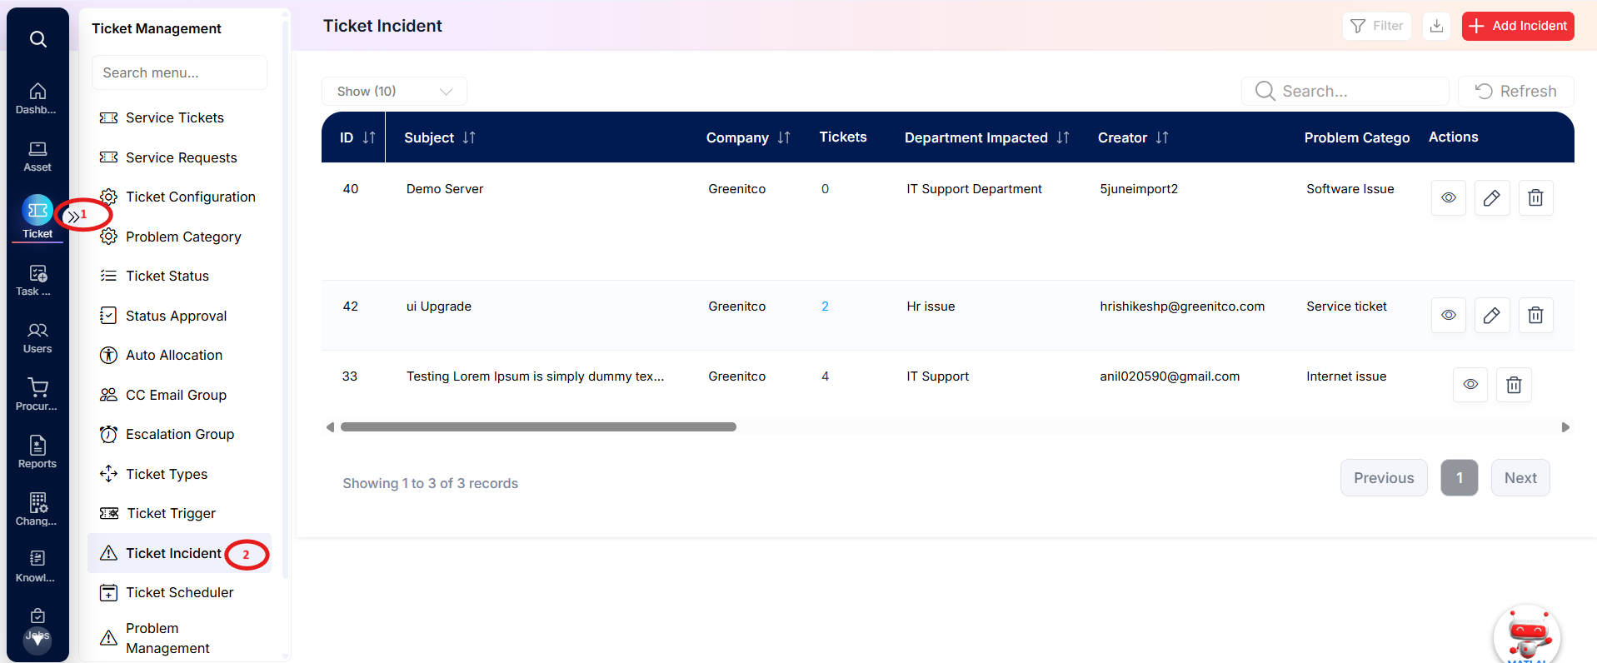Sort table by Creator column
This screenshot has height=663, width=1597.
1162,137
